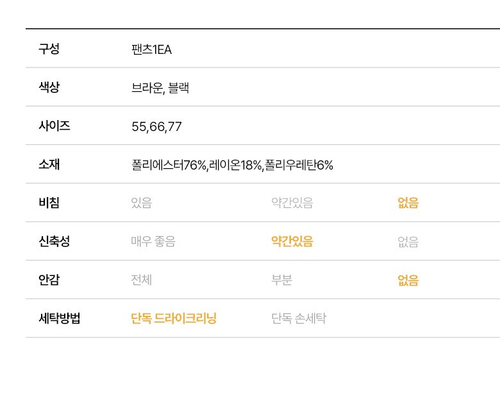
Task: Click the '사이즈' row label
Action: click(54, 126)
